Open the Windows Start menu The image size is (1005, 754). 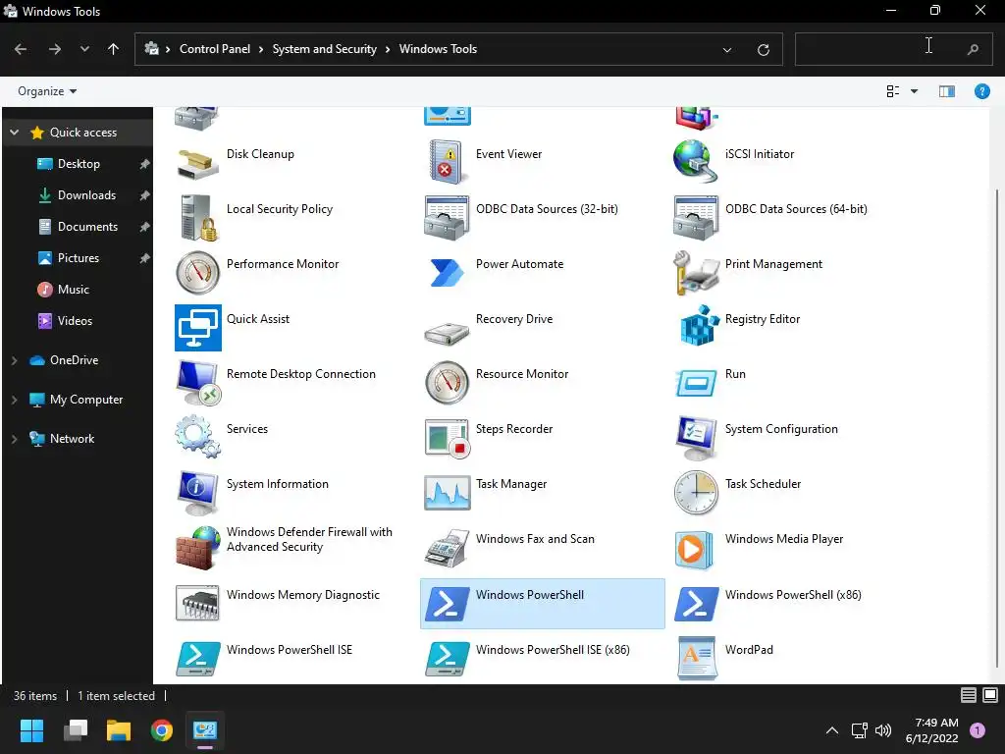[31, 730]
